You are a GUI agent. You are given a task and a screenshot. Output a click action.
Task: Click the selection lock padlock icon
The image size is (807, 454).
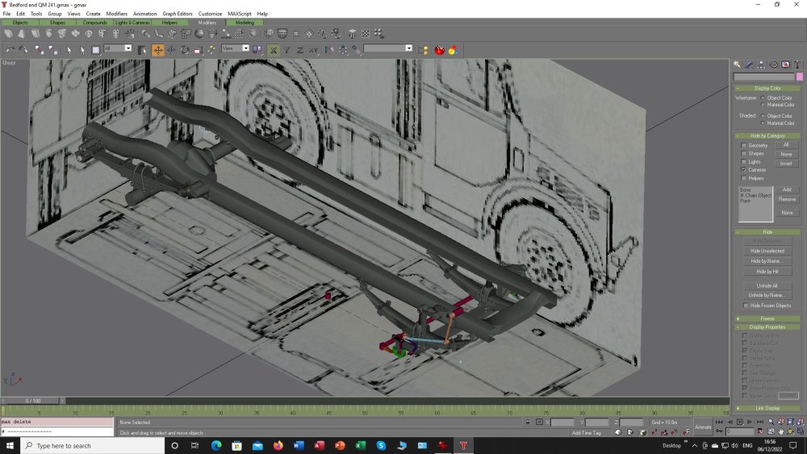pyautogui.click(x=528, y=423)
